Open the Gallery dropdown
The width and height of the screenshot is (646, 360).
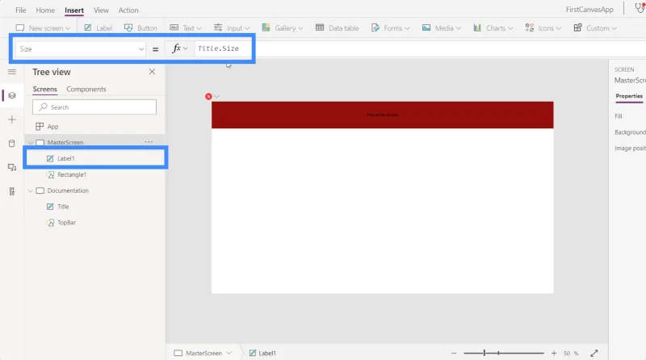click(x=282, y=28)
